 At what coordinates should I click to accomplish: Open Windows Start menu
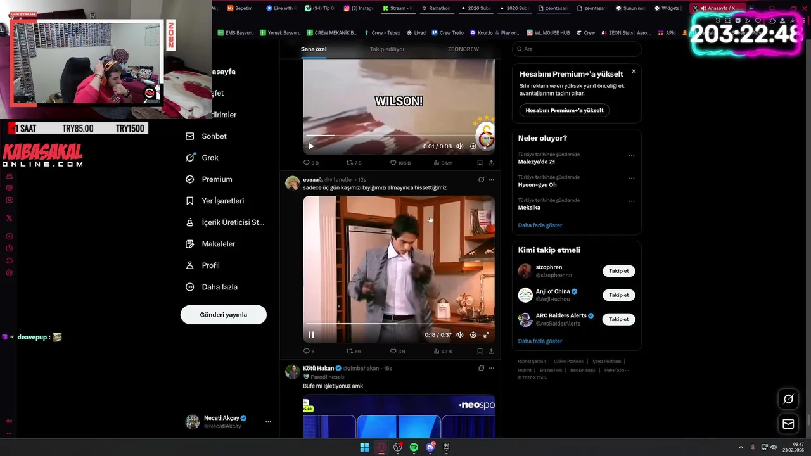point(364,447)
